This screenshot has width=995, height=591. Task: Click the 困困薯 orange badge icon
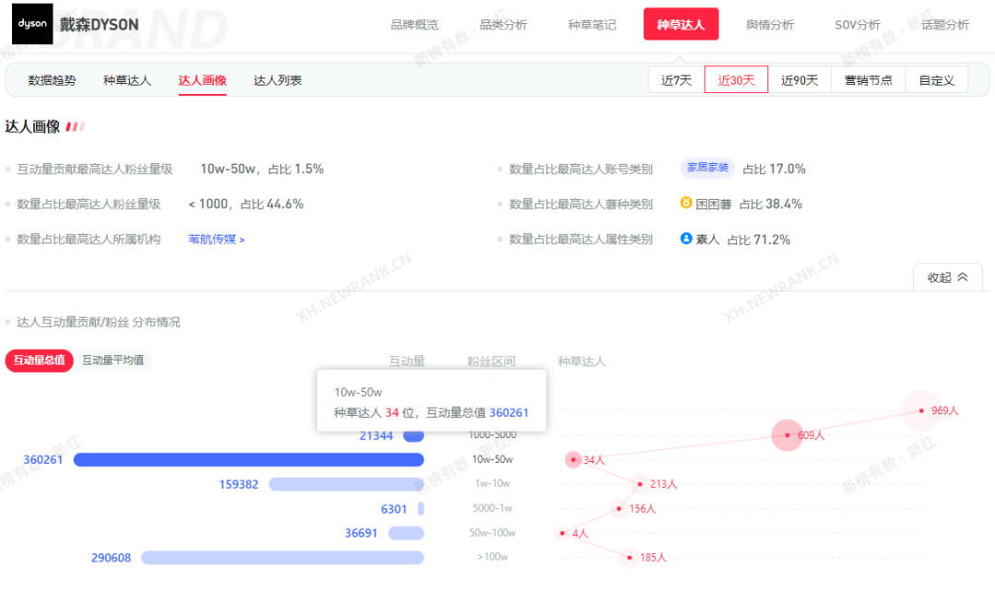coord(686,203)
